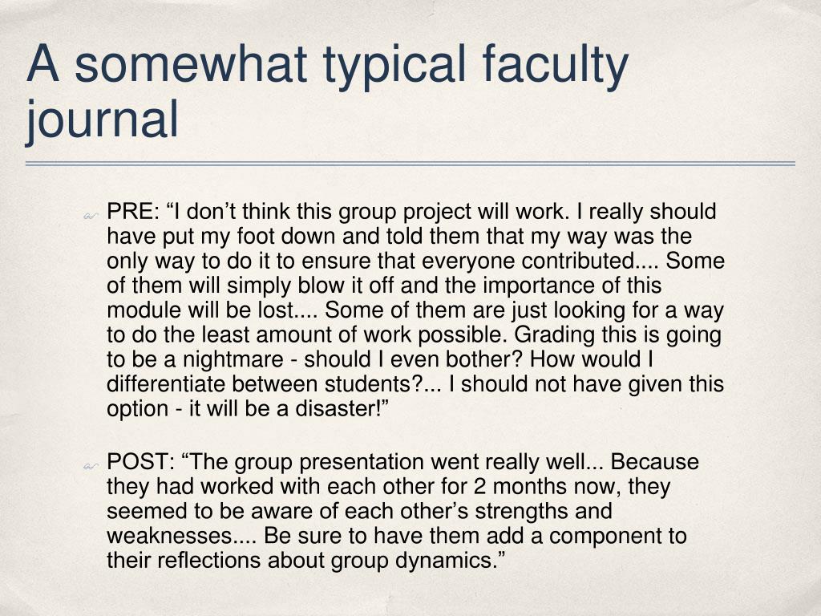Click the slide title 'A somewhat typical faculty'
The width and height of the screenshot is (821, 616).
(327, 64)
